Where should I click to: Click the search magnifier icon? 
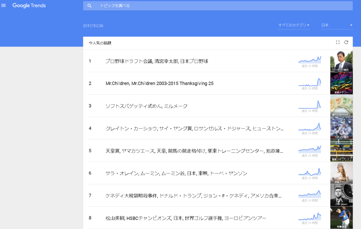point(90,6)
